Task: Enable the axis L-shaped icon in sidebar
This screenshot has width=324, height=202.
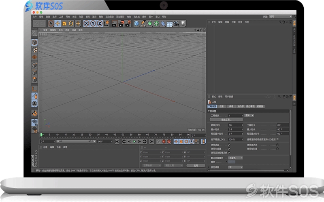Action: [x=34, y=89]
